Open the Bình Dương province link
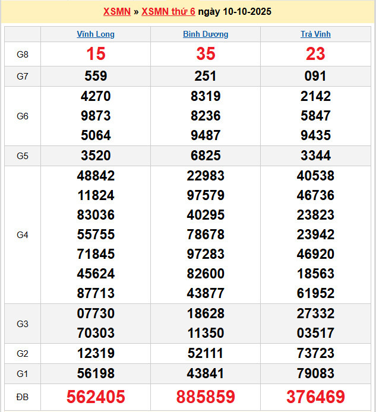Image resolution: width=376 pixels, height=412 pixels. 206,34
